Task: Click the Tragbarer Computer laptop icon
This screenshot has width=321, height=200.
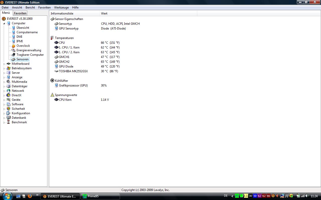Action: (x=13, y=55)
